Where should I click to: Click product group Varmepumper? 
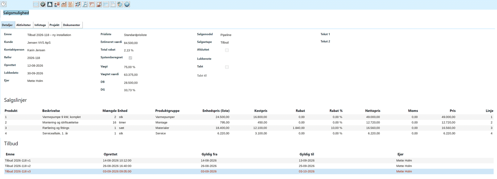tap(165, 117)
